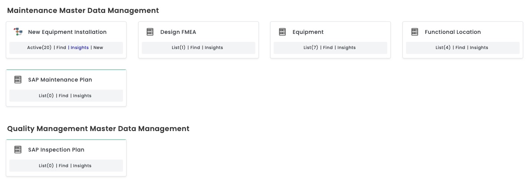Open the Functional Location card title
Viewport: 529px width, 181px height.
coord(453,32)
